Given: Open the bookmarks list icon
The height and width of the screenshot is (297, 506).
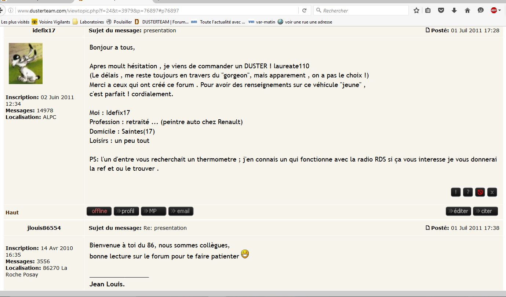Looking at the screenshot, I should (x=428, y=11).
